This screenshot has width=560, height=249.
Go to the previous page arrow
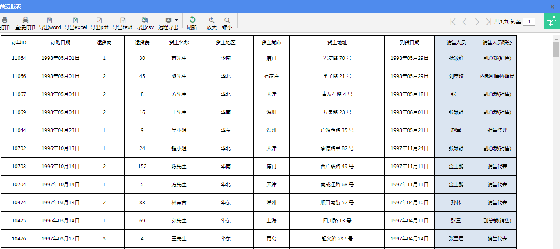point(465,22)
